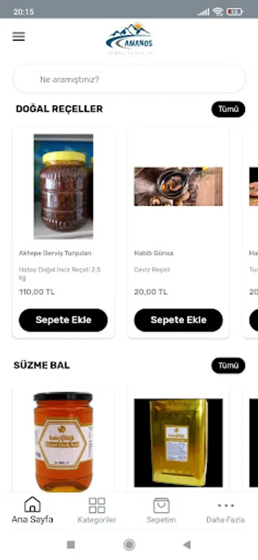Tap the Amanos logo
The height and width of the screenshot is (560, 258).
(129, 39)
